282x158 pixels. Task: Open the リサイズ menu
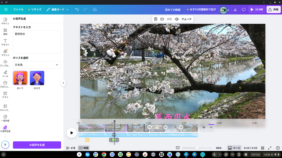[x=34, y=9]
